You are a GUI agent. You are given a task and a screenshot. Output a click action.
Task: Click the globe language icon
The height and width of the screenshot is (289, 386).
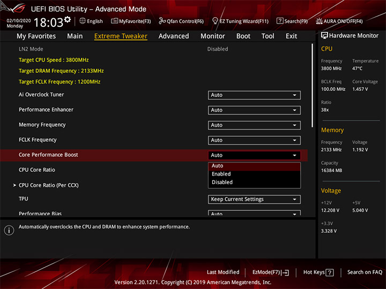[x=83, y=21]
